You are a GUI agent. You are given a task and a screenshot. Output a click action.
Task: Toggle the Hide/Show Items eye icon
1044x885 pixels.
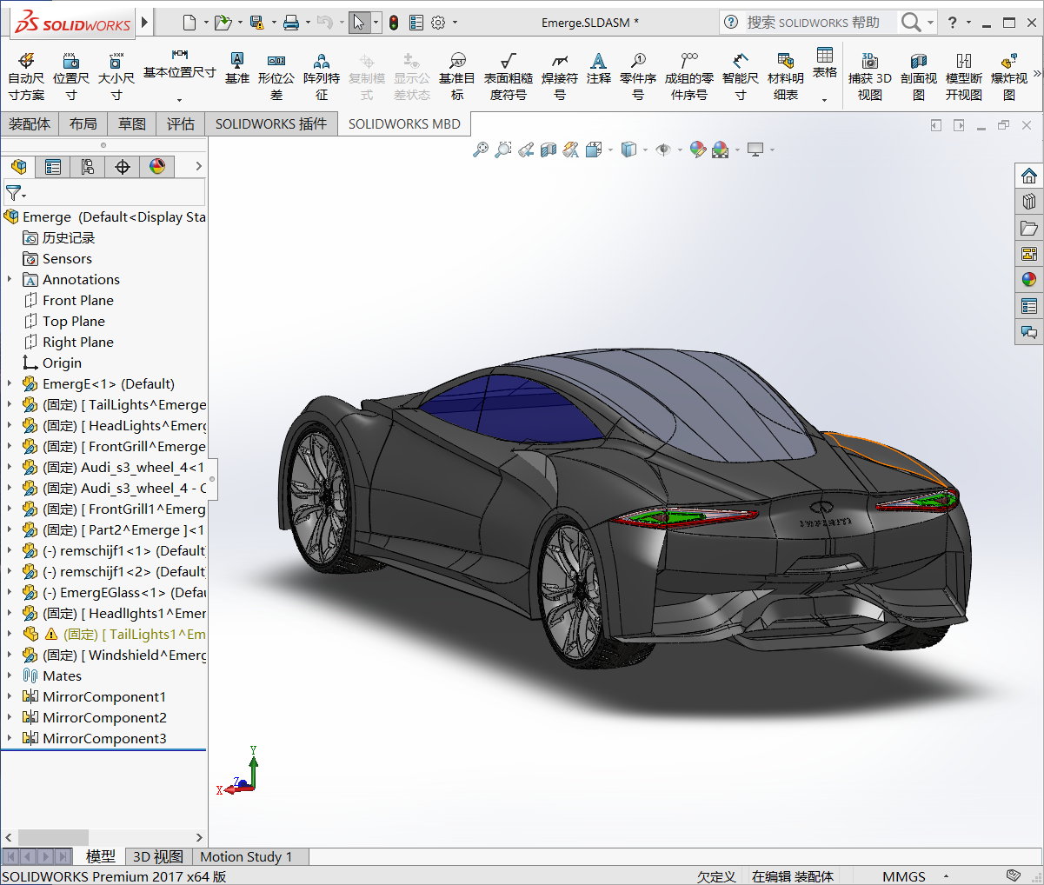coord(663,150)
